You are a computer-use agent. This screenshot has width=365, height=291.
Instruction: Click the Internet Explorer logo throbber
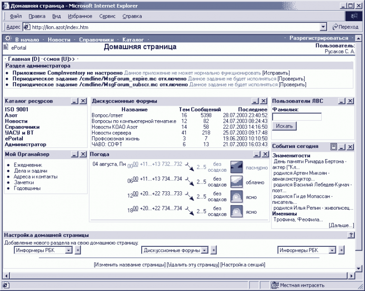point(354,16)
